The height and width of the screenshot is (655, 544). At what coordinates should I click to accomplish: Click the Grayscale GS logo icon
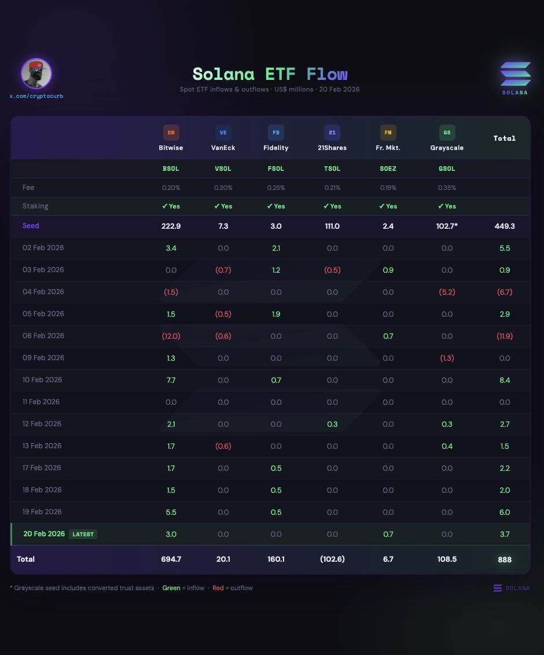pos(447,133)
